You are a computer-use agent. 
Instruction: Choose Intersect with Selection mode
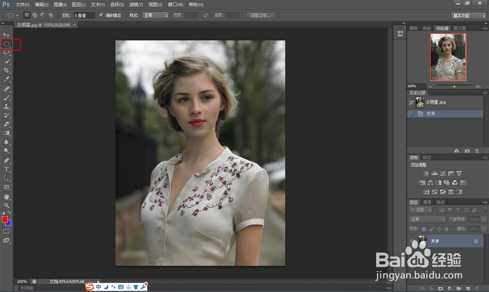click(x=51, y=15)
